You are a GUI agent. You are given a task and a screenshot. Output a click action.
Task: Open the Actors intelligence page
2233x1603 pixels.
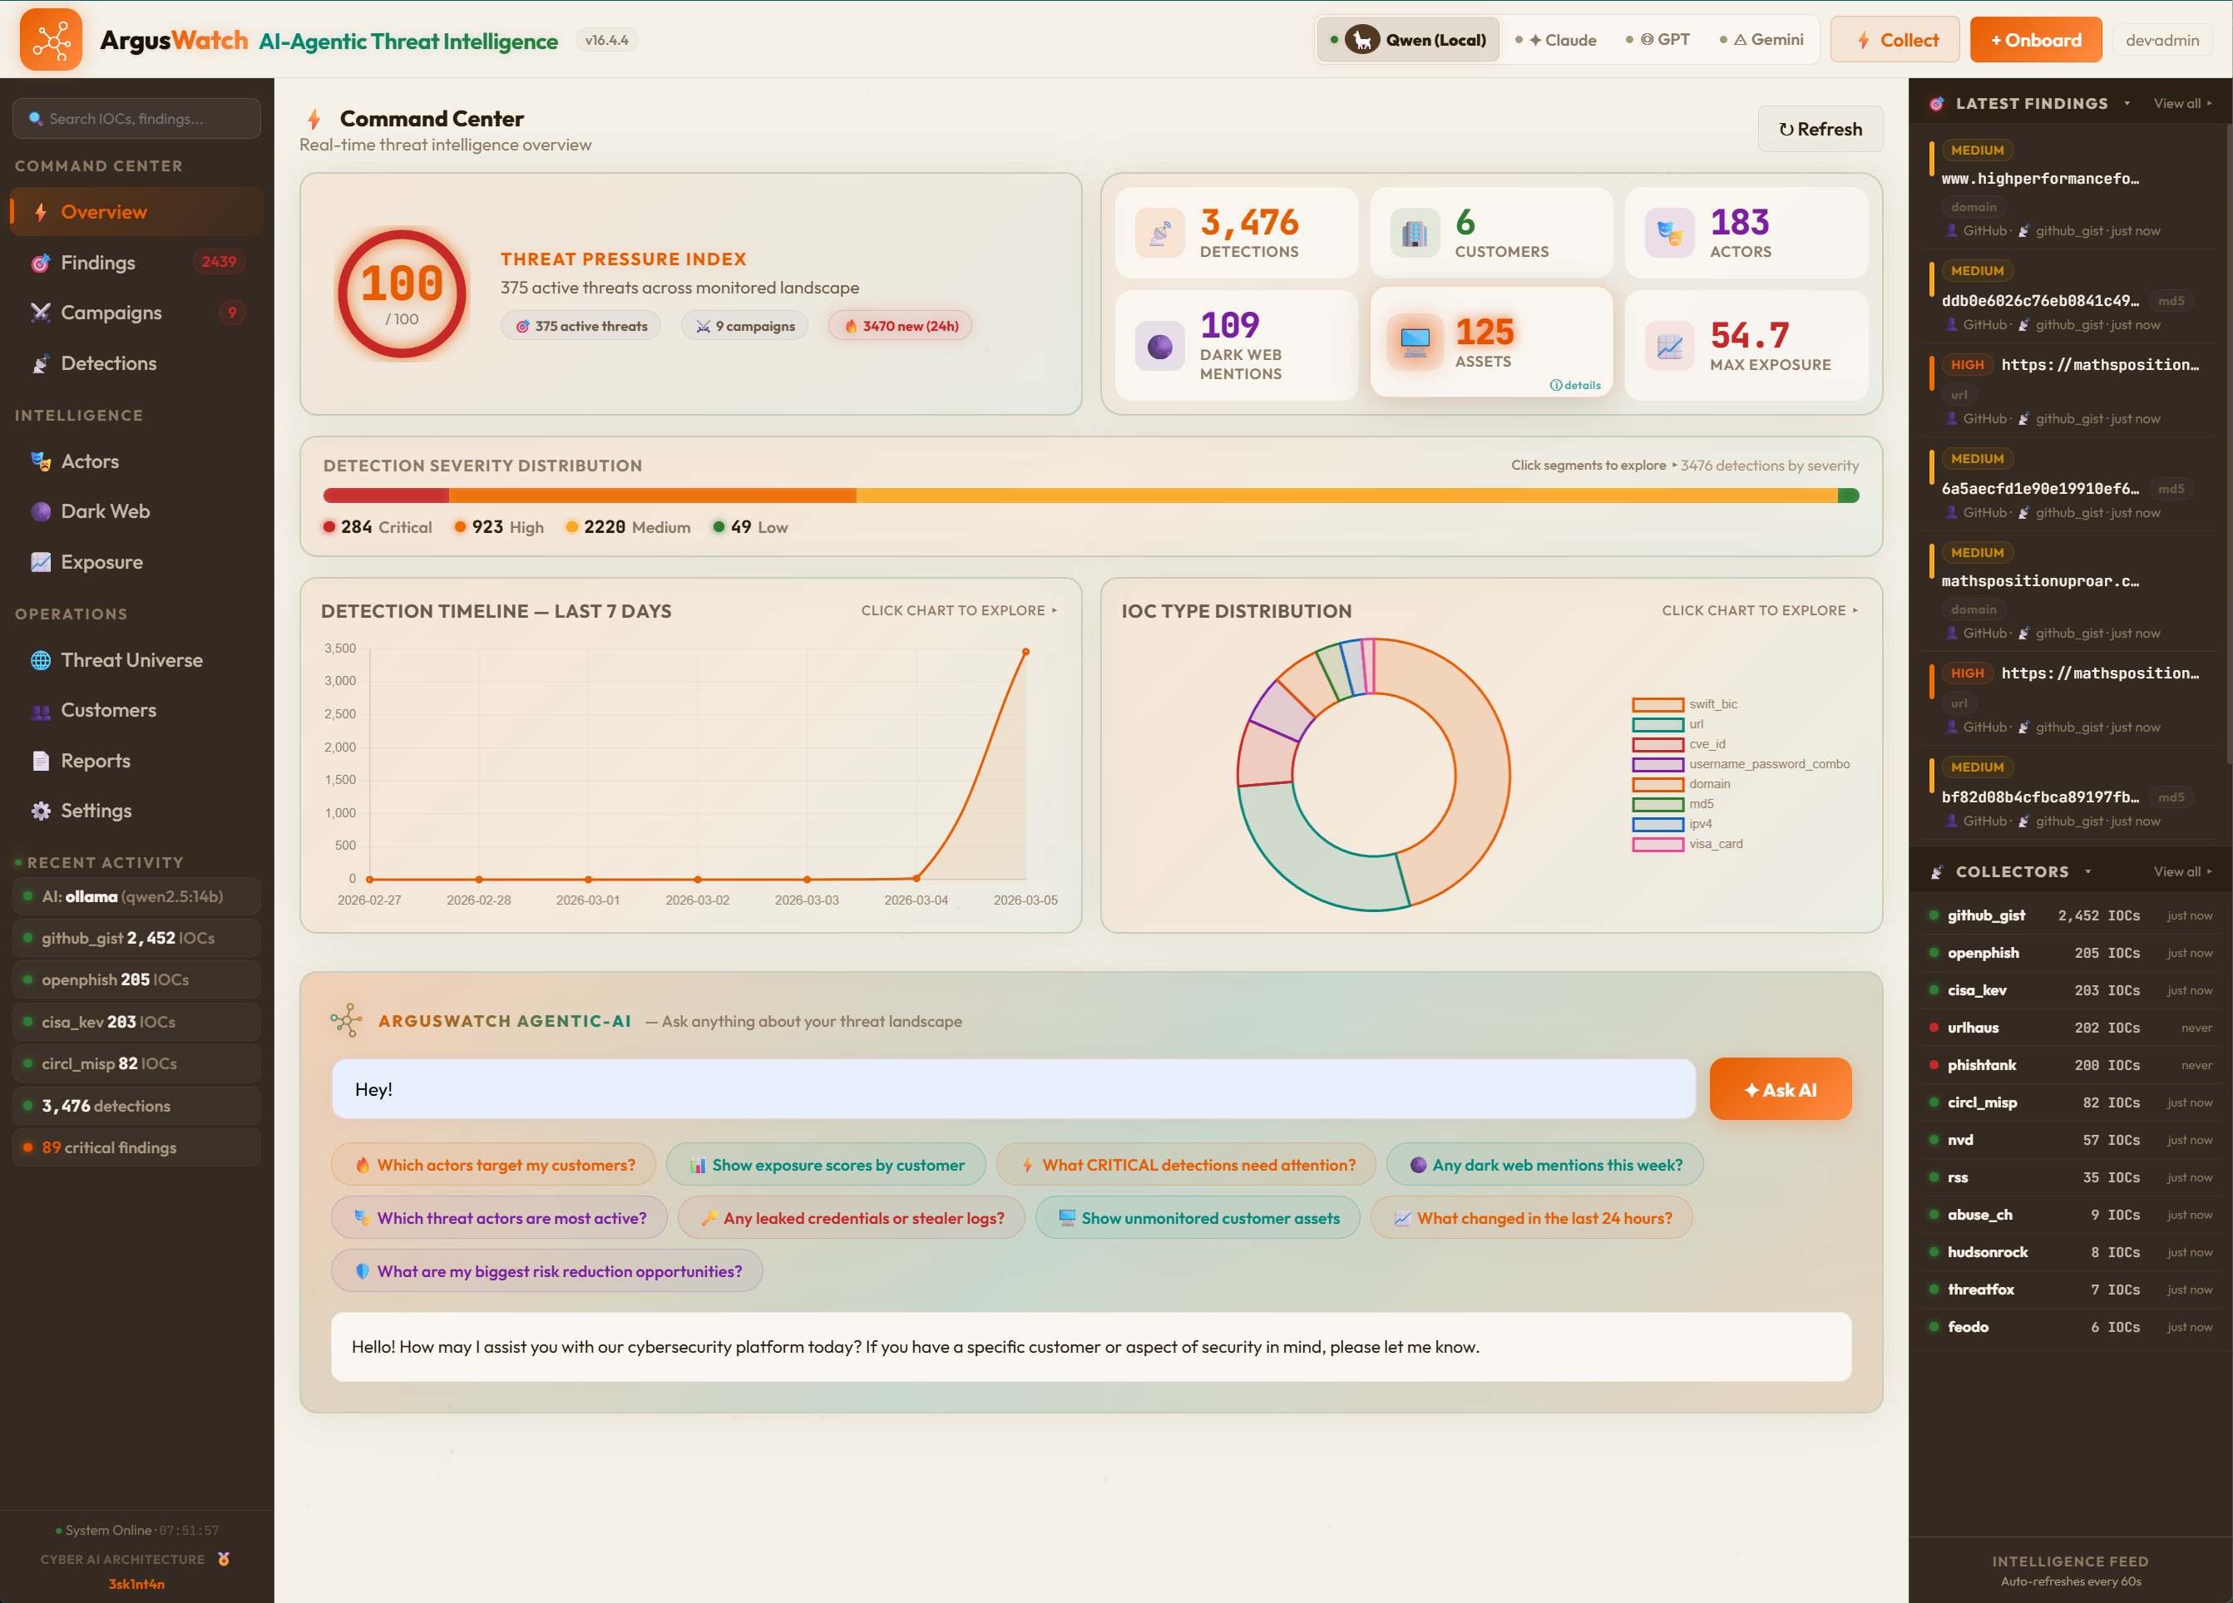coord(91,461)
